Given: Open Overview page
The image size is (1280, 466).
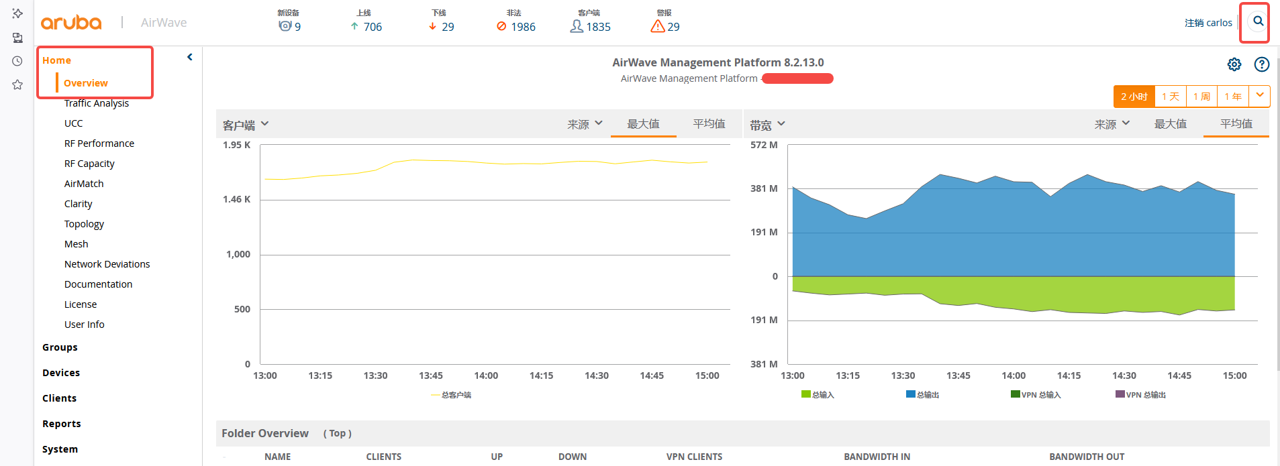Looking at the screenshot, I should (86, 83).
